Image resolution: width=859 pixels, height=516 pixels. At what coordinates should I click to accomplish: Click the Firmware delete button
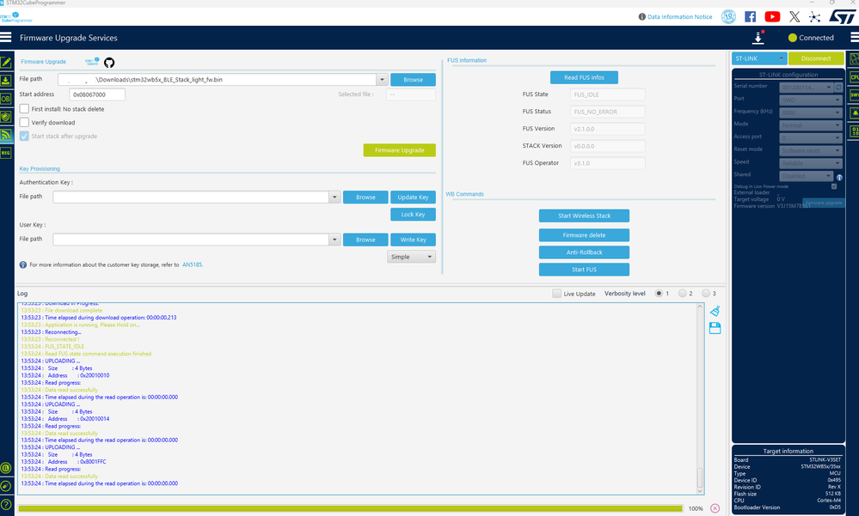(584, 235)
